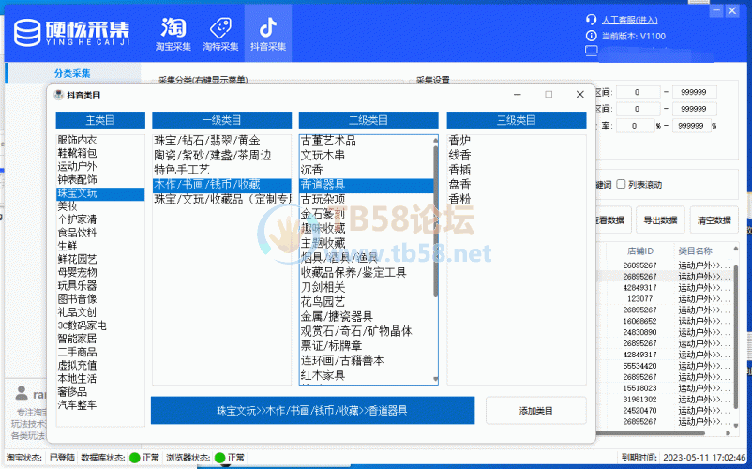
Task: Close the 抖音类目 dialog
Action: pos(579,95)
